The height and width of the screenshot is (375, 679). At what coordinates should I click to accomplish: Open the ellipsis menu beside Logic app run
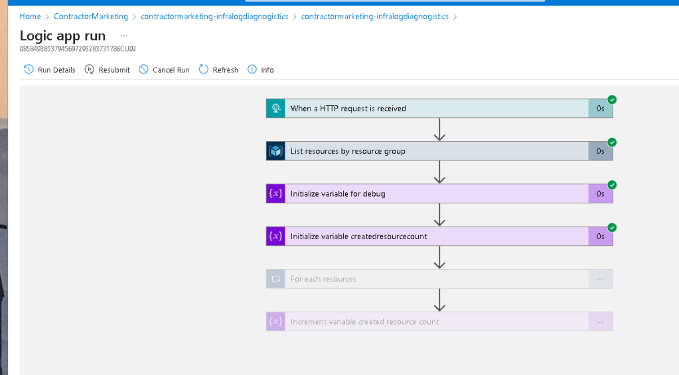click(124, 35)
